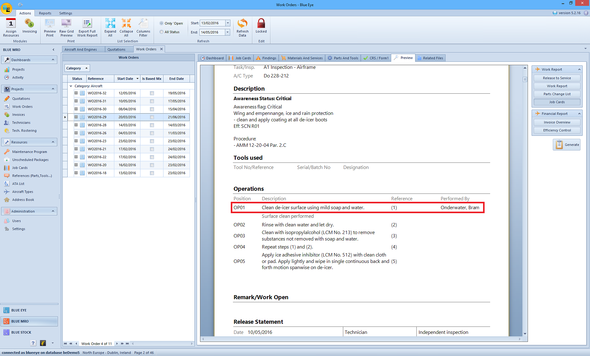Select the Only Open radio button
Screen dimensions: 590x356
coord(162,23)
